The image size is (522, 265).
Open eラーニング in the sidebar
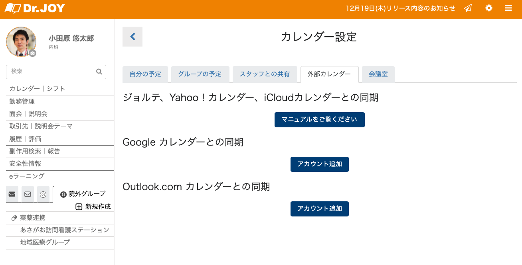pos(60,176)
